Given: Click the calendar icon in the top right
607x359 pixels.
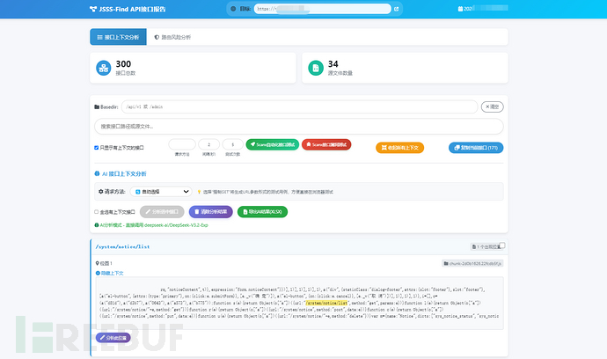Looking at the screenshot, I should pos(462,10).
